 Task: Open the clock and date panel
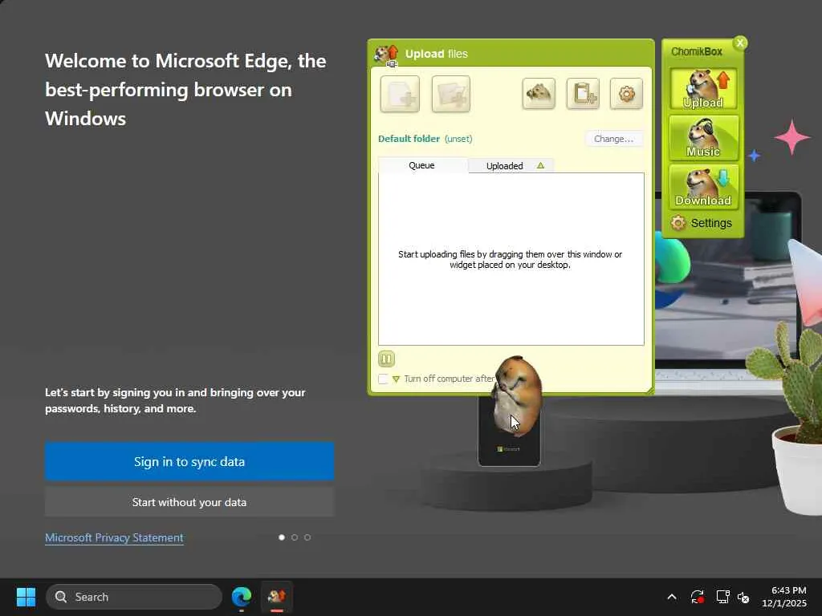[x=784, y=597]
